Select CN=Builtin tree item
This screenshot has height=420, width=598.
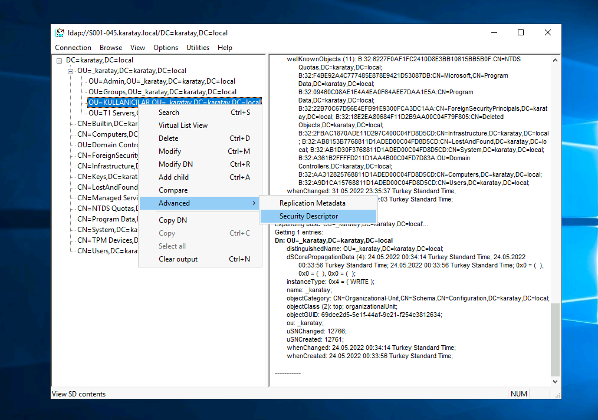point(107,124)
